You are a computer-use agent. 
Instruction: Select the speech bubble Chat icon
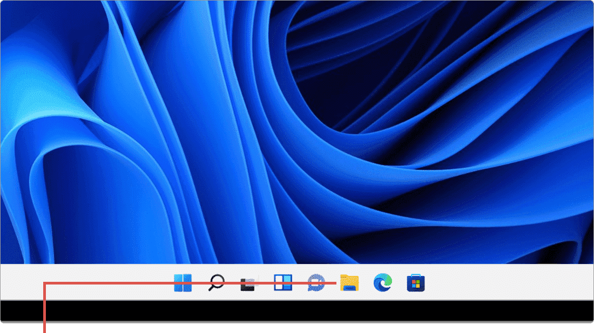click(x=316, y=282)
